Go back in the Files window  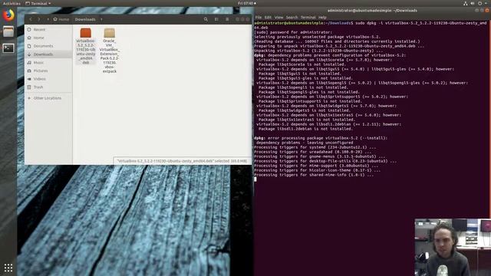(x=31, y=19)
